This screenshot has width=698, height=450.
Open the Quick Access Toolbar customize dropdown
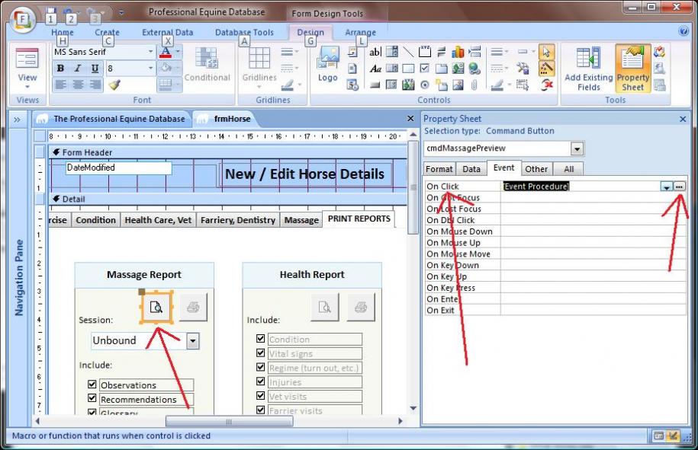[x=121, y=13]
